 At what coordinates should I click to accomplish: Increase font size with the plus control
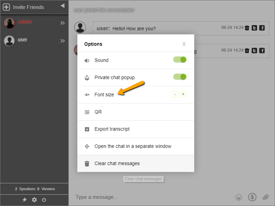[x=183, y=94]
